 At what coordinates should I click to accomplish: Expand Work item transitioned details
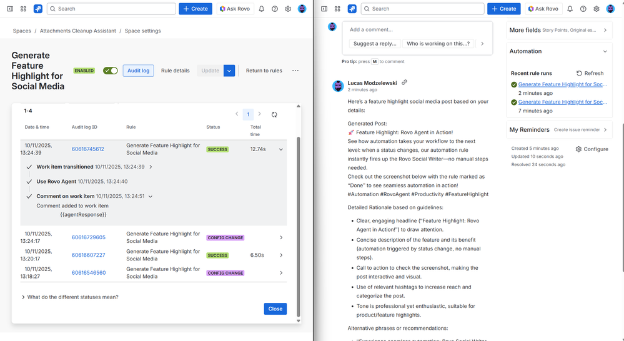pyautogui.click(x=151, y=167)
